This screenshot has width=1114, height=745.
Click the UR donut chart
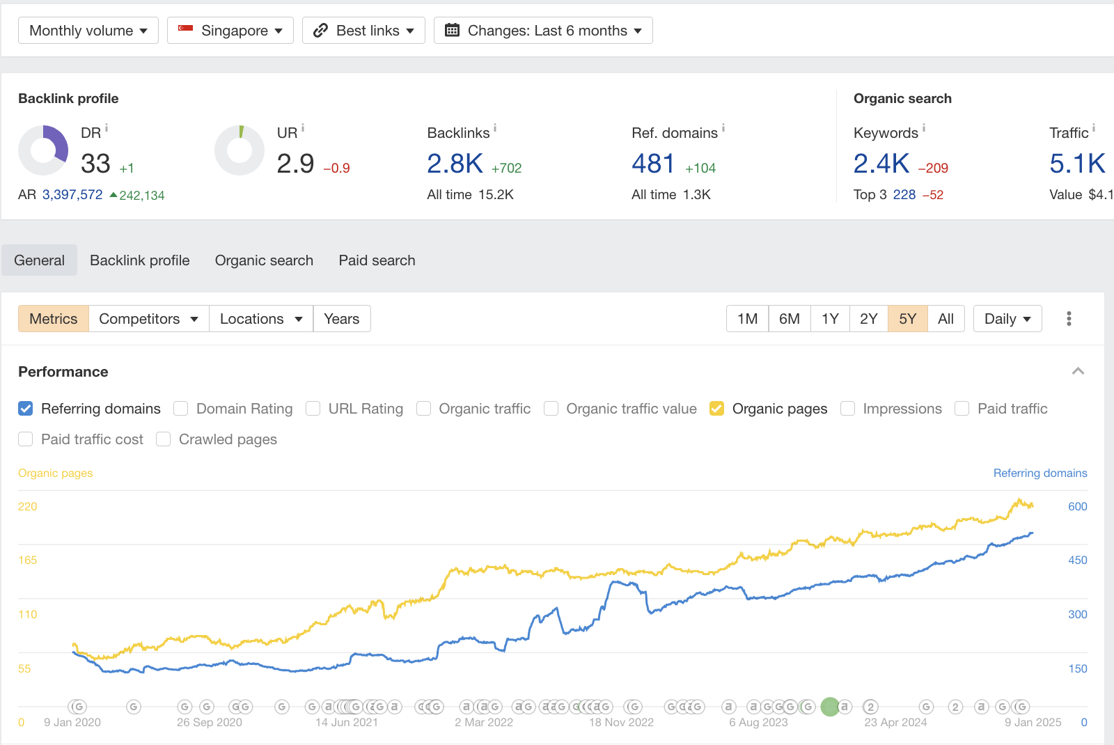tap(240, 150)
